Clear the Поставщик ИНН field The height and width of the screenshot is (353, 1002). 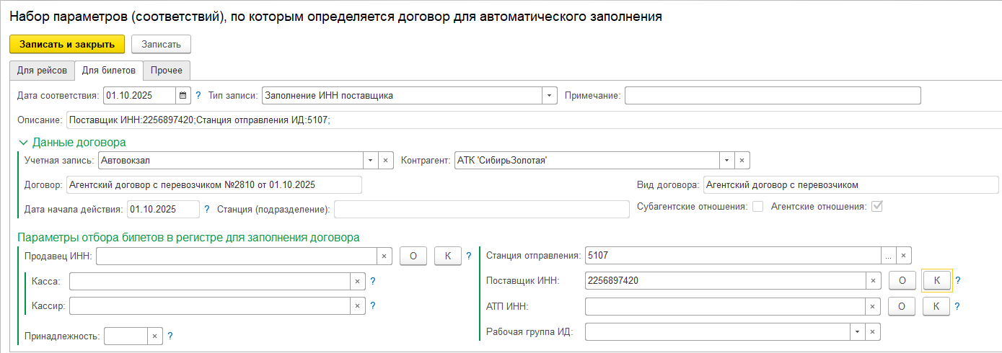pyautogui.click(x=873, y=280)
